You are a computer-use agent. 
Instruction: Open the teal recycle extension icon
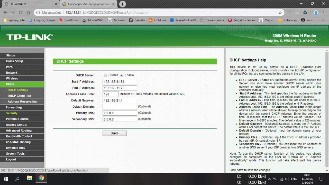(x=305, y=12)
